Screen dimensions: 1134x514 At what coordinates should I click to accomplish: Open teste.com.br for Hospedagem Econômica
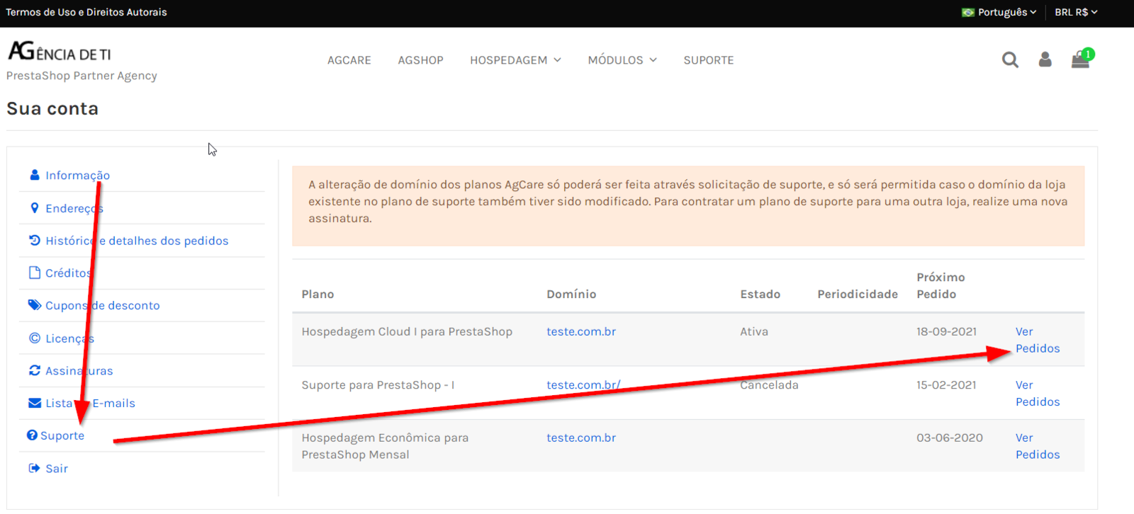pos(581,438)
